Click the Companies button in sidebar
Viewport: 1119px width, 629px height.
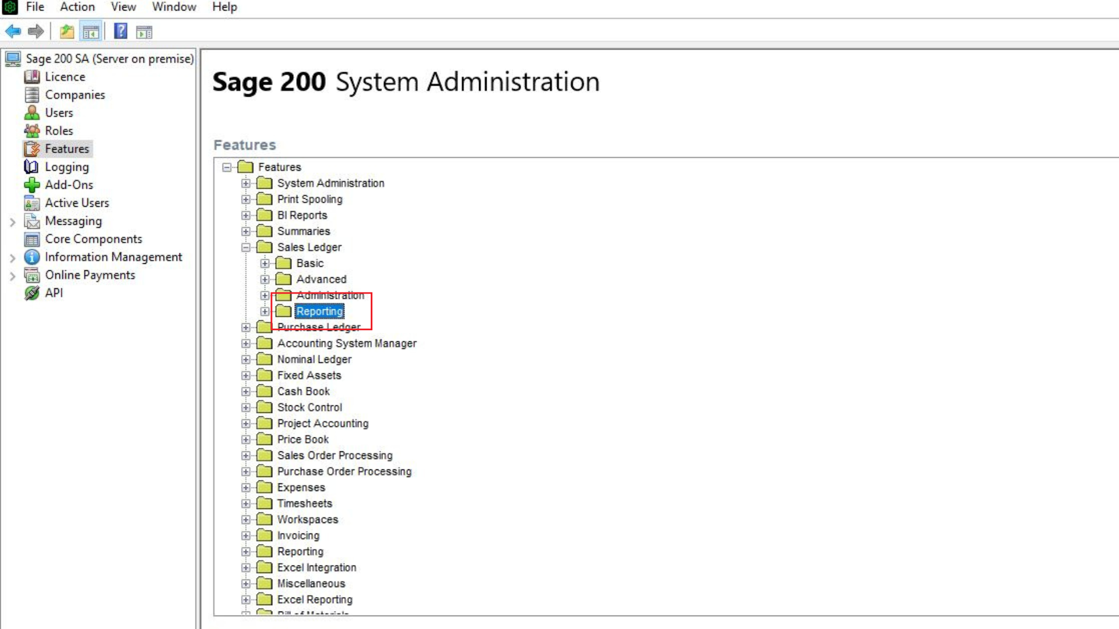(x=75, y=94)
